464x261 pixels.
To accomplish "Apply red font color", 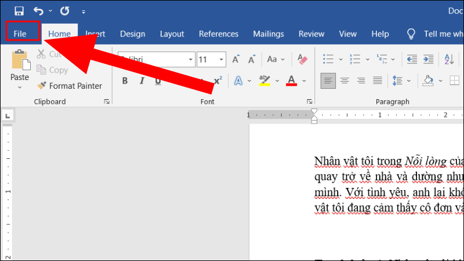I will [292, 81].
